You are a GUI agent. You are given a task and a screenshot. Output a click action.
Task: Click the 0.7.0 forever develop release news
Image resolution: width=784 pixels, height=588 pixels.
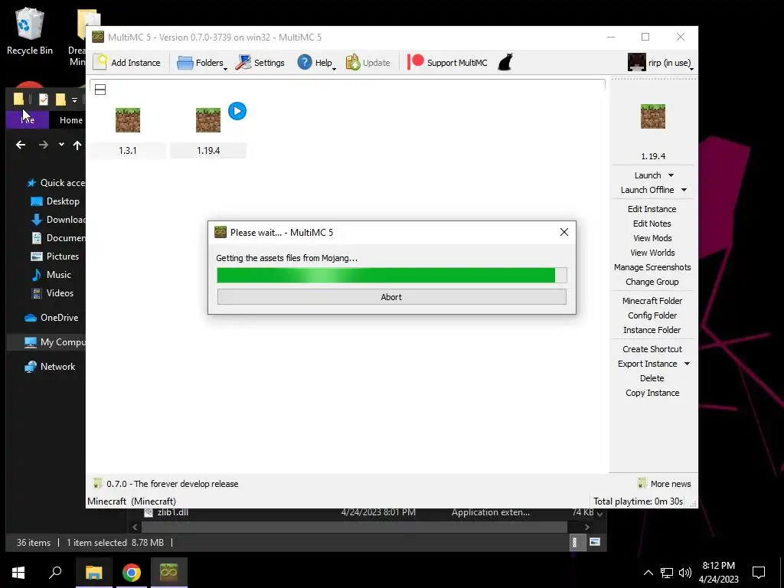pos(172,484)
